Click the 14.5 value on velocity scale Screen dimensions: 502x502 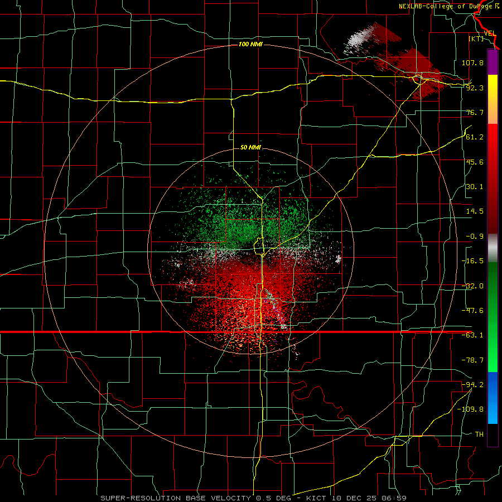(475, 211)
